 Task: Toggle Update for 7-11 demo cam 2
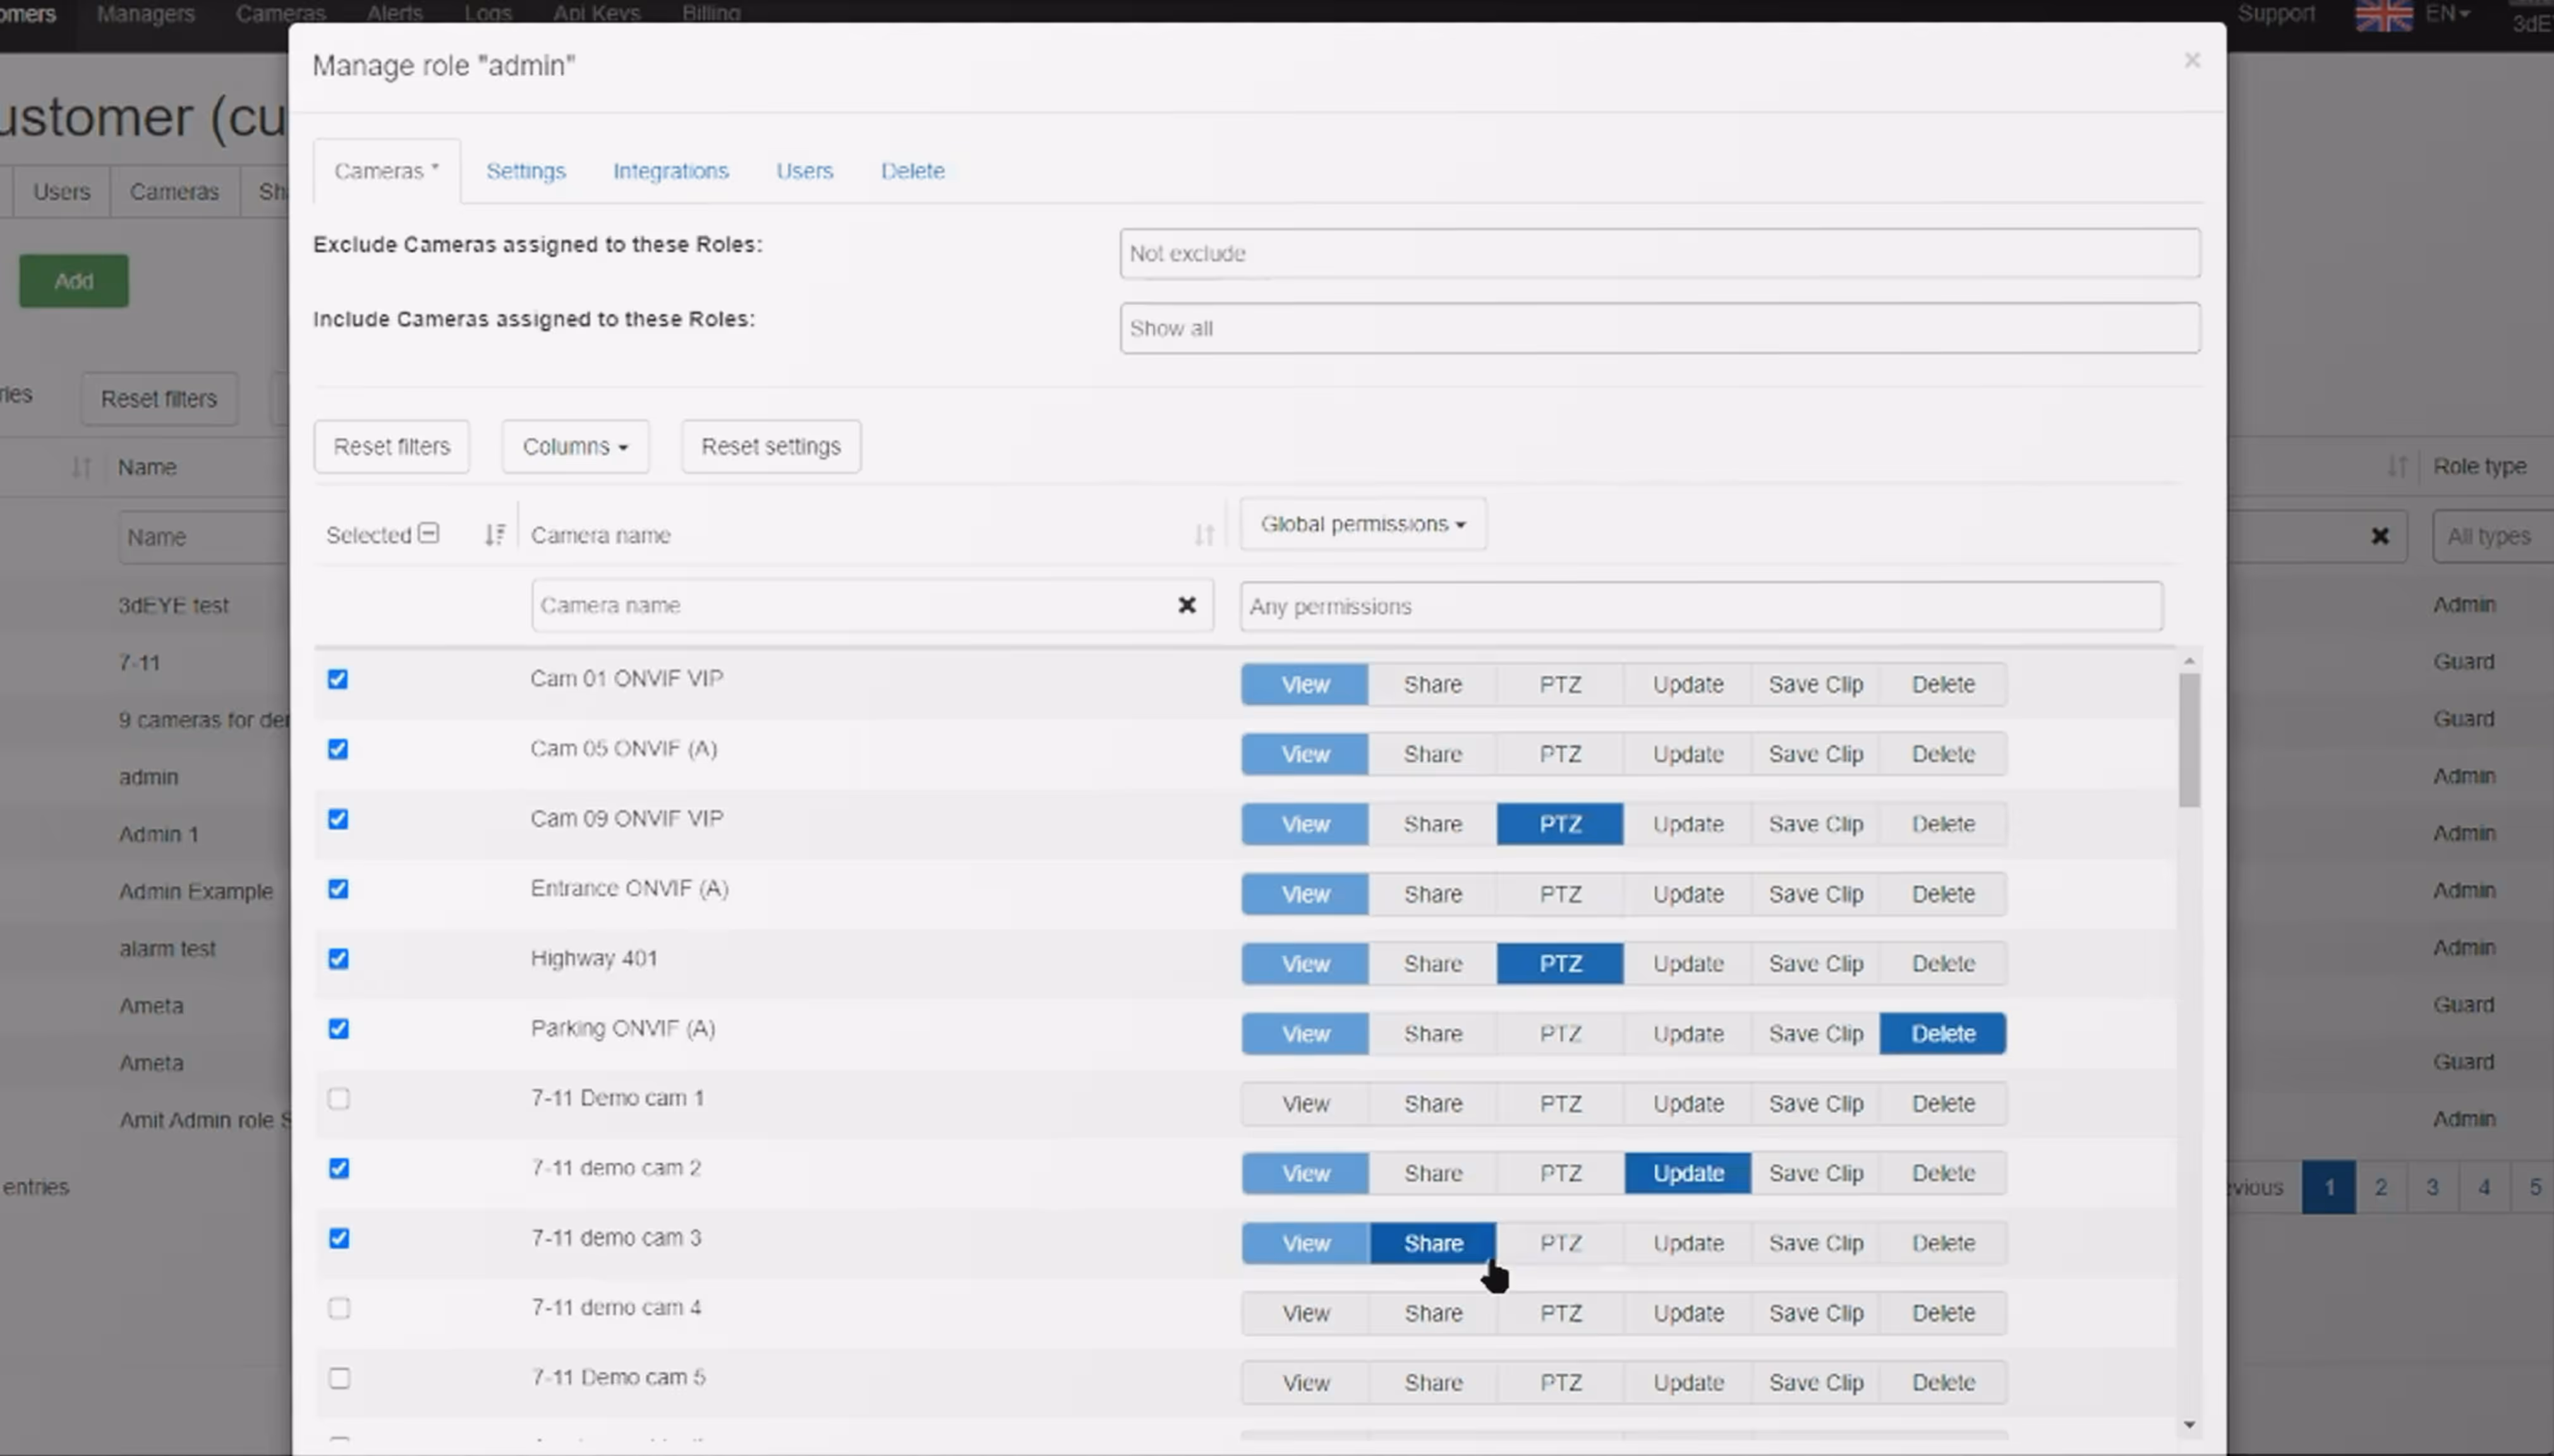pos(1688,1173)
